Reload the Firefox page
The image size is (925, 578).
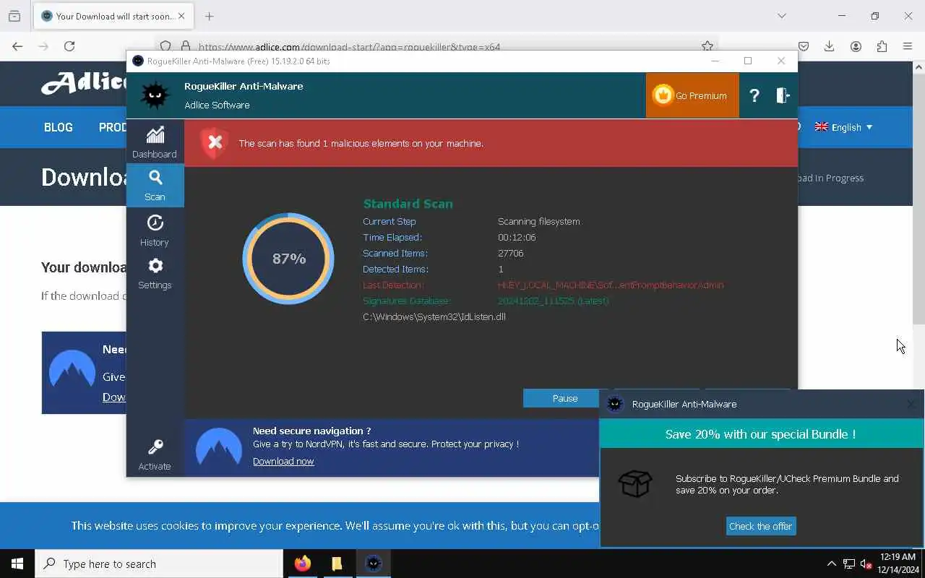[x=69, y=46]
